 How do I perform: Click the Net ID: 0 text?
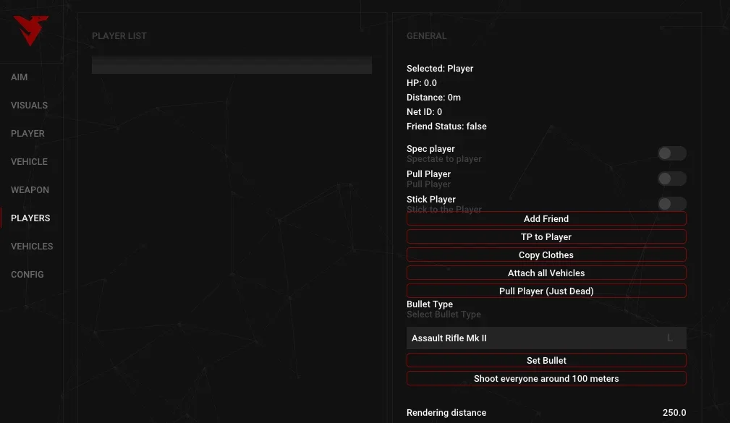point(424,111)
